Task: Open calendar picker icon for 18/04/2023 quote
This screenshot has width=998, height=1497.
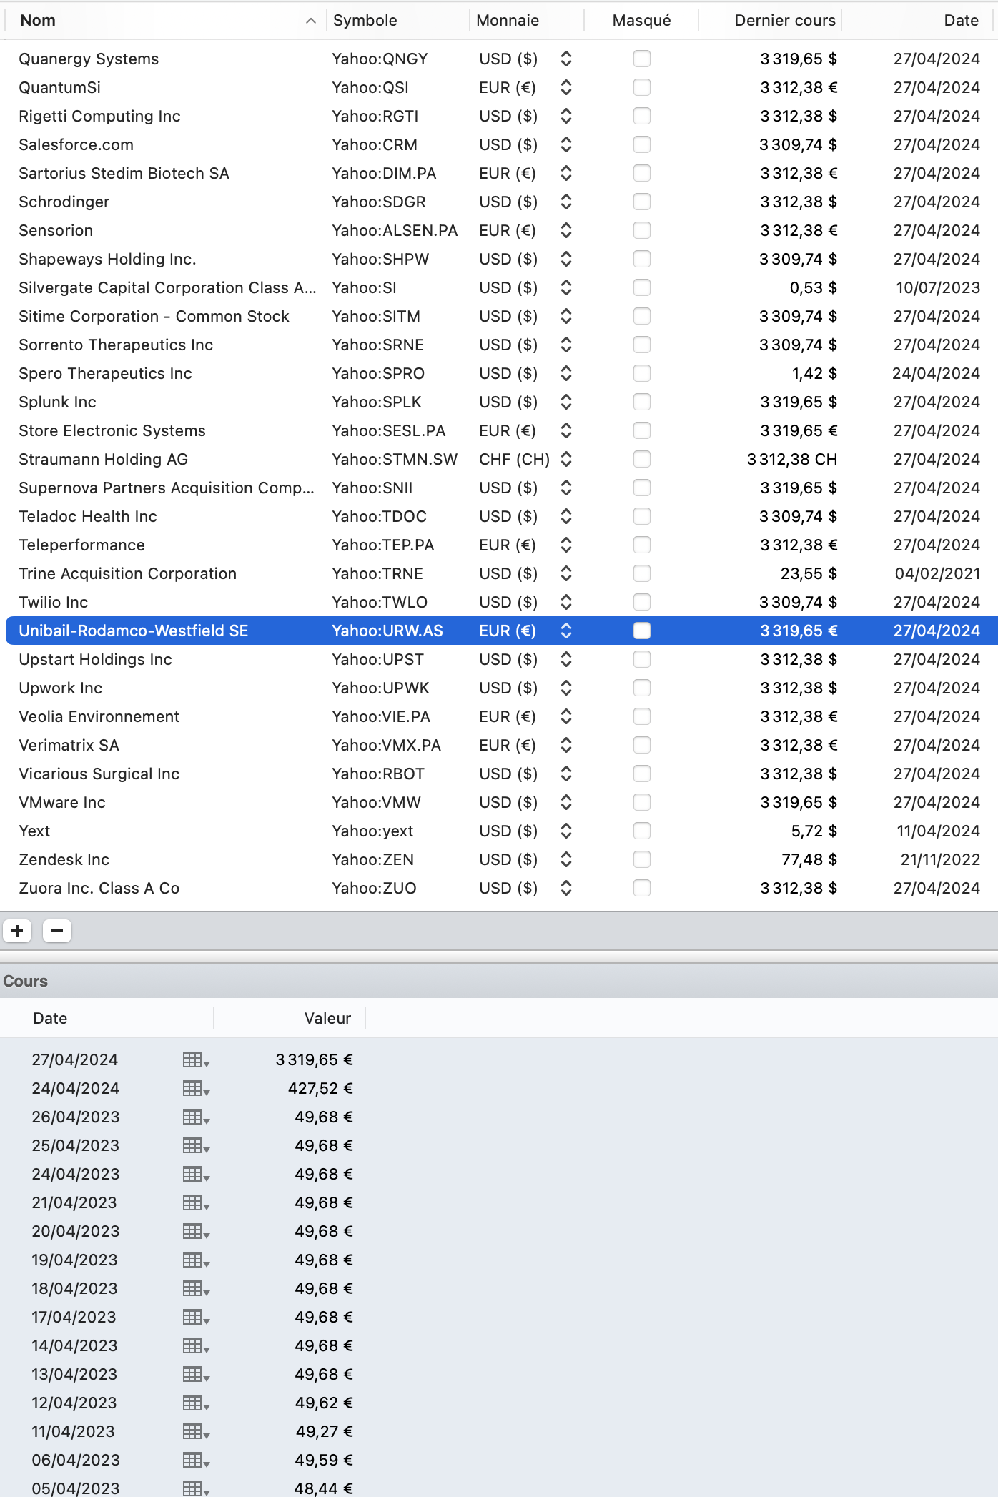Action: tap(196, 1289)
